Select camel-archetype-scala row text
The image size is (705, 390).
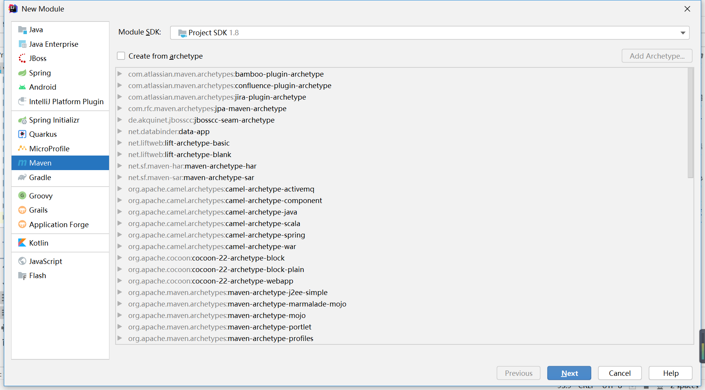click(x=214, y=223)
